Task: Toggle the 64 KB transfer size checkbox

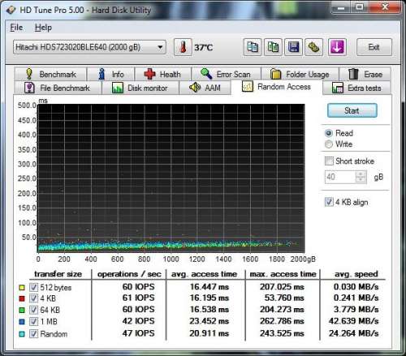Action: pyautogui.click(x=33, y=310)
